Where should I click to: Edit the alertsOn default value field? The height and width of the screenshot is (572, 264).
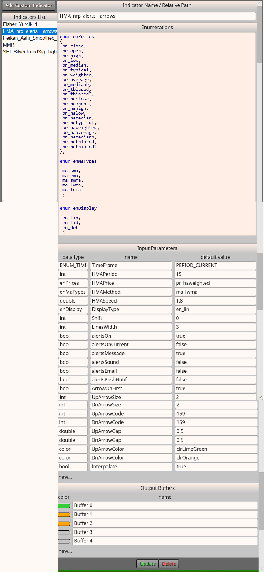click(x=215, y=336)
